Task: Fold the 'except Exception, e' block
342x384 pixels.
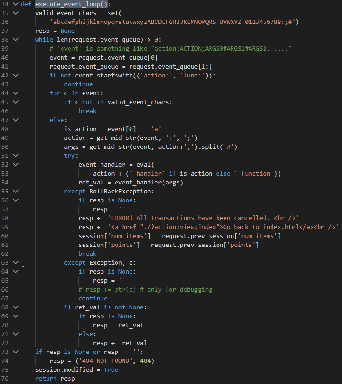Action: 16,263
